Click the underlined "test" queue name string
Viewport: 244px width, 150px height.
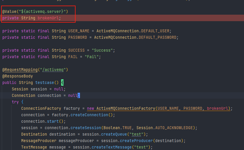[x=136, y=134]
